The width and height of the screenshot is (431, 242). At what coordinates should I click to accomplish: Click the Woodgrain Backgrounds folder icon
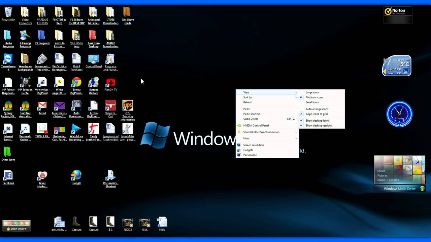pos(25,62)
